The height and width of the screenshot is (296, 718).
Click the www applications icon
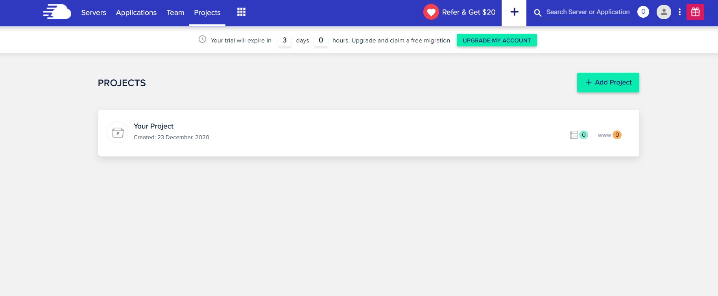point(604,135)
